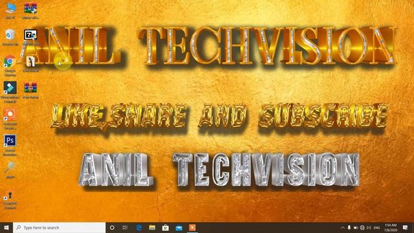The width and height of the screenshot is (414, 233).
Task: Select the WinRAR archive beside This PC
Action: [30, 10]
